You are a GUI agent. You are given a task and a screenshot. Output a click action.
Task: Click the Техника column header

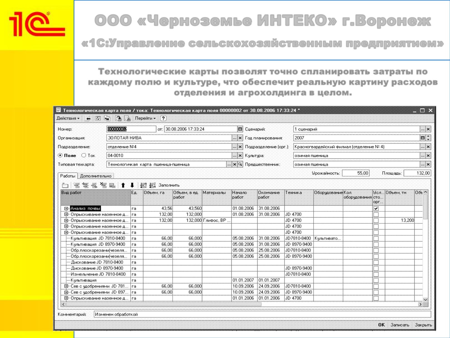(x=299, y=198)
